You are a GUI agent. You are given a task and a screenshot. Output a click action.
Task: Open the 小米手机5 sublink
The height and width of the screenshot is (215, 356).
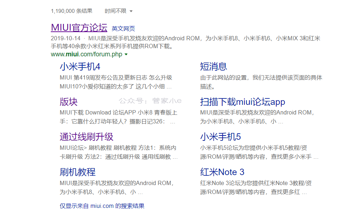tap(220, 137)
